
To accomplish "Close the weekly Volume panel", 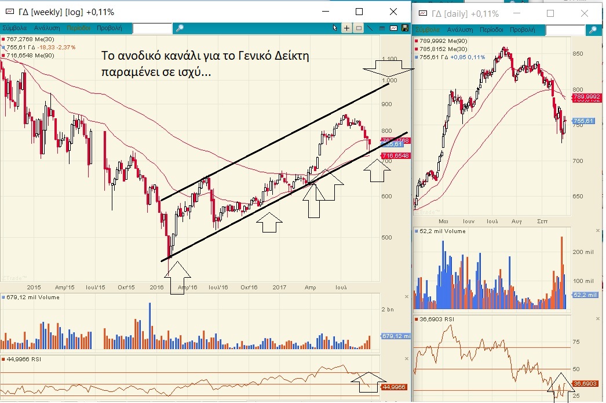I will click(406, 297).
